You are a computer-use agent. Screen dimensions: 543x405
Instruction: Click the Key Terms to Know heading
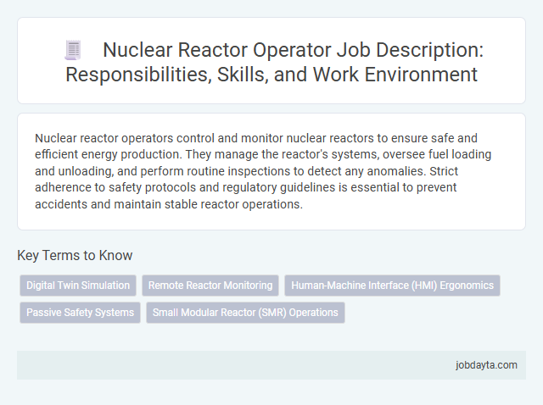point(75,255)
